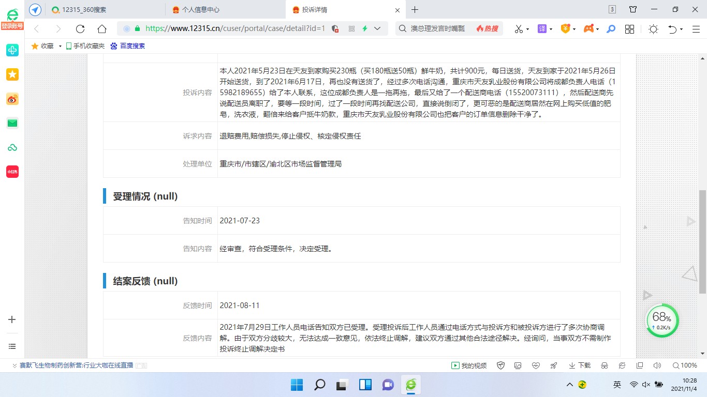Reload the current page

point(80,29)
